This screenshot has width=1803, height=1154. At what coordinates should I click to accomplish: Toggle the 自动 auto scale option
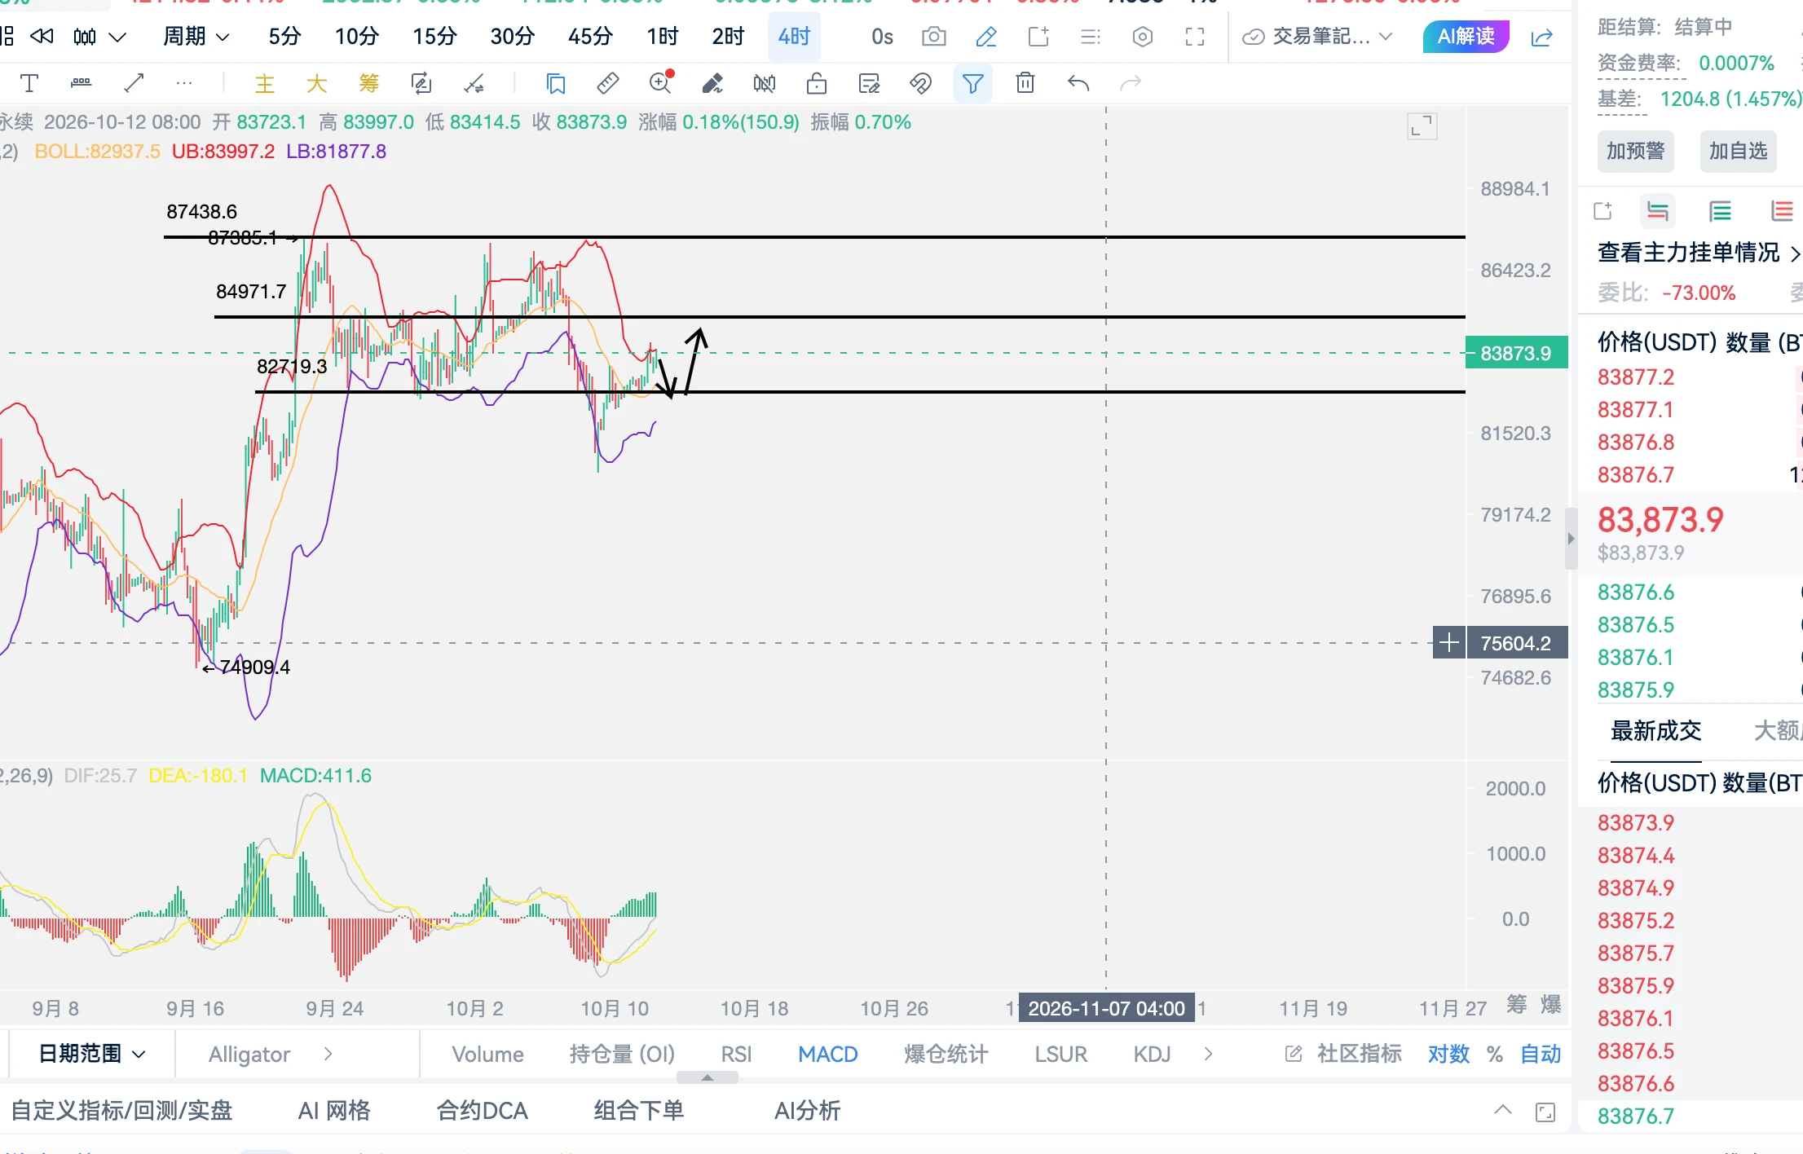click(x=1541, y=1054)
